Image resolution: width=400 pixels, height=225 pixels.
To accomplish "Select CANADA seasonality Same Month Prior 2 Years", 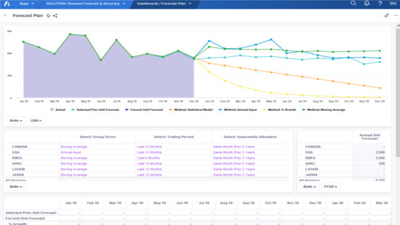I will coord(234,147).
